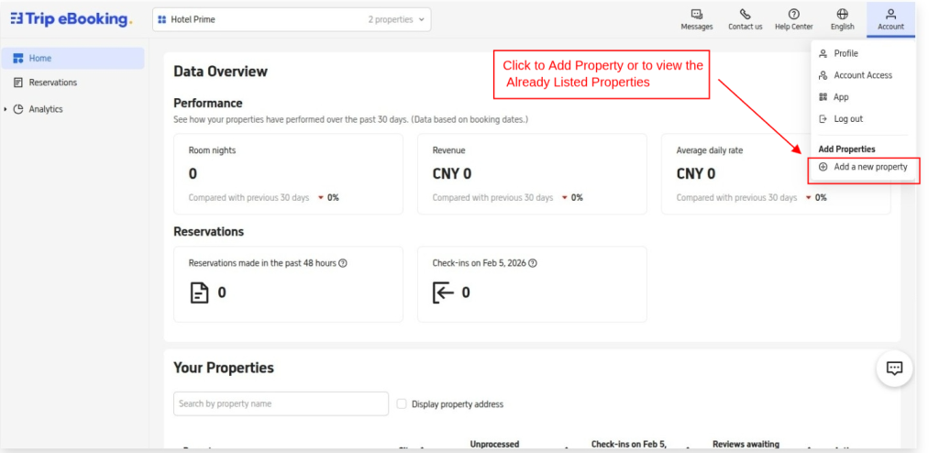
Task: Click the floating chat bubble icon
Action: tap(894, 368)
